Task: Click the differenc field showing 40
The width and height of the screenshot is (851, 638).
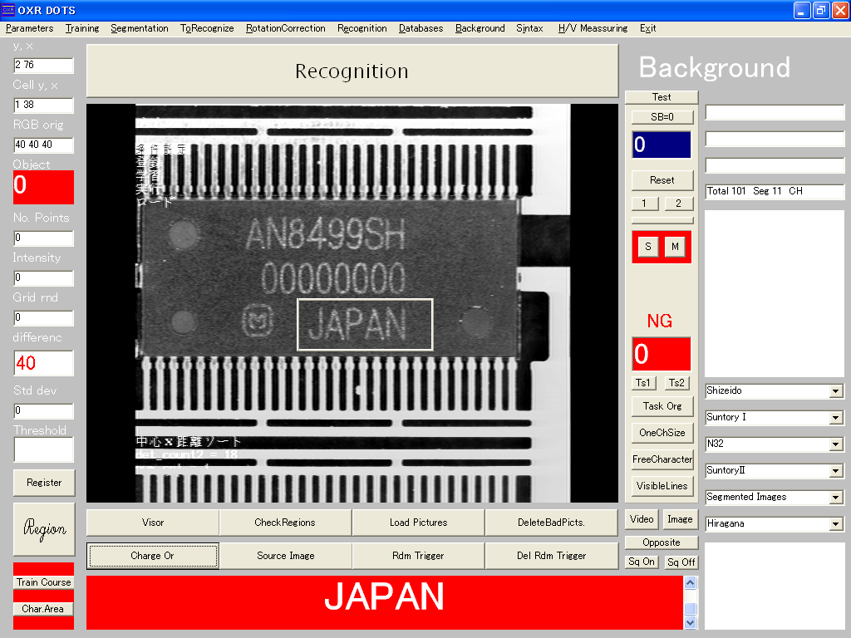Action: [43, 363]
